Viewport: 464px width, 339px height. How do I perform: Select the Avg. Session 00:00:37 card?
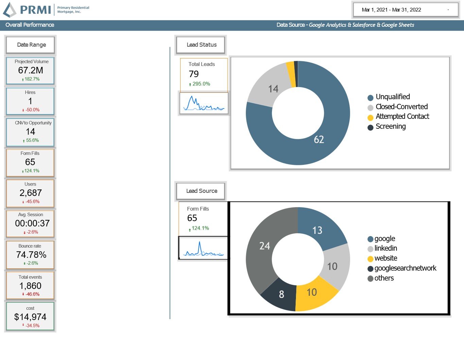tap(30, 224)
